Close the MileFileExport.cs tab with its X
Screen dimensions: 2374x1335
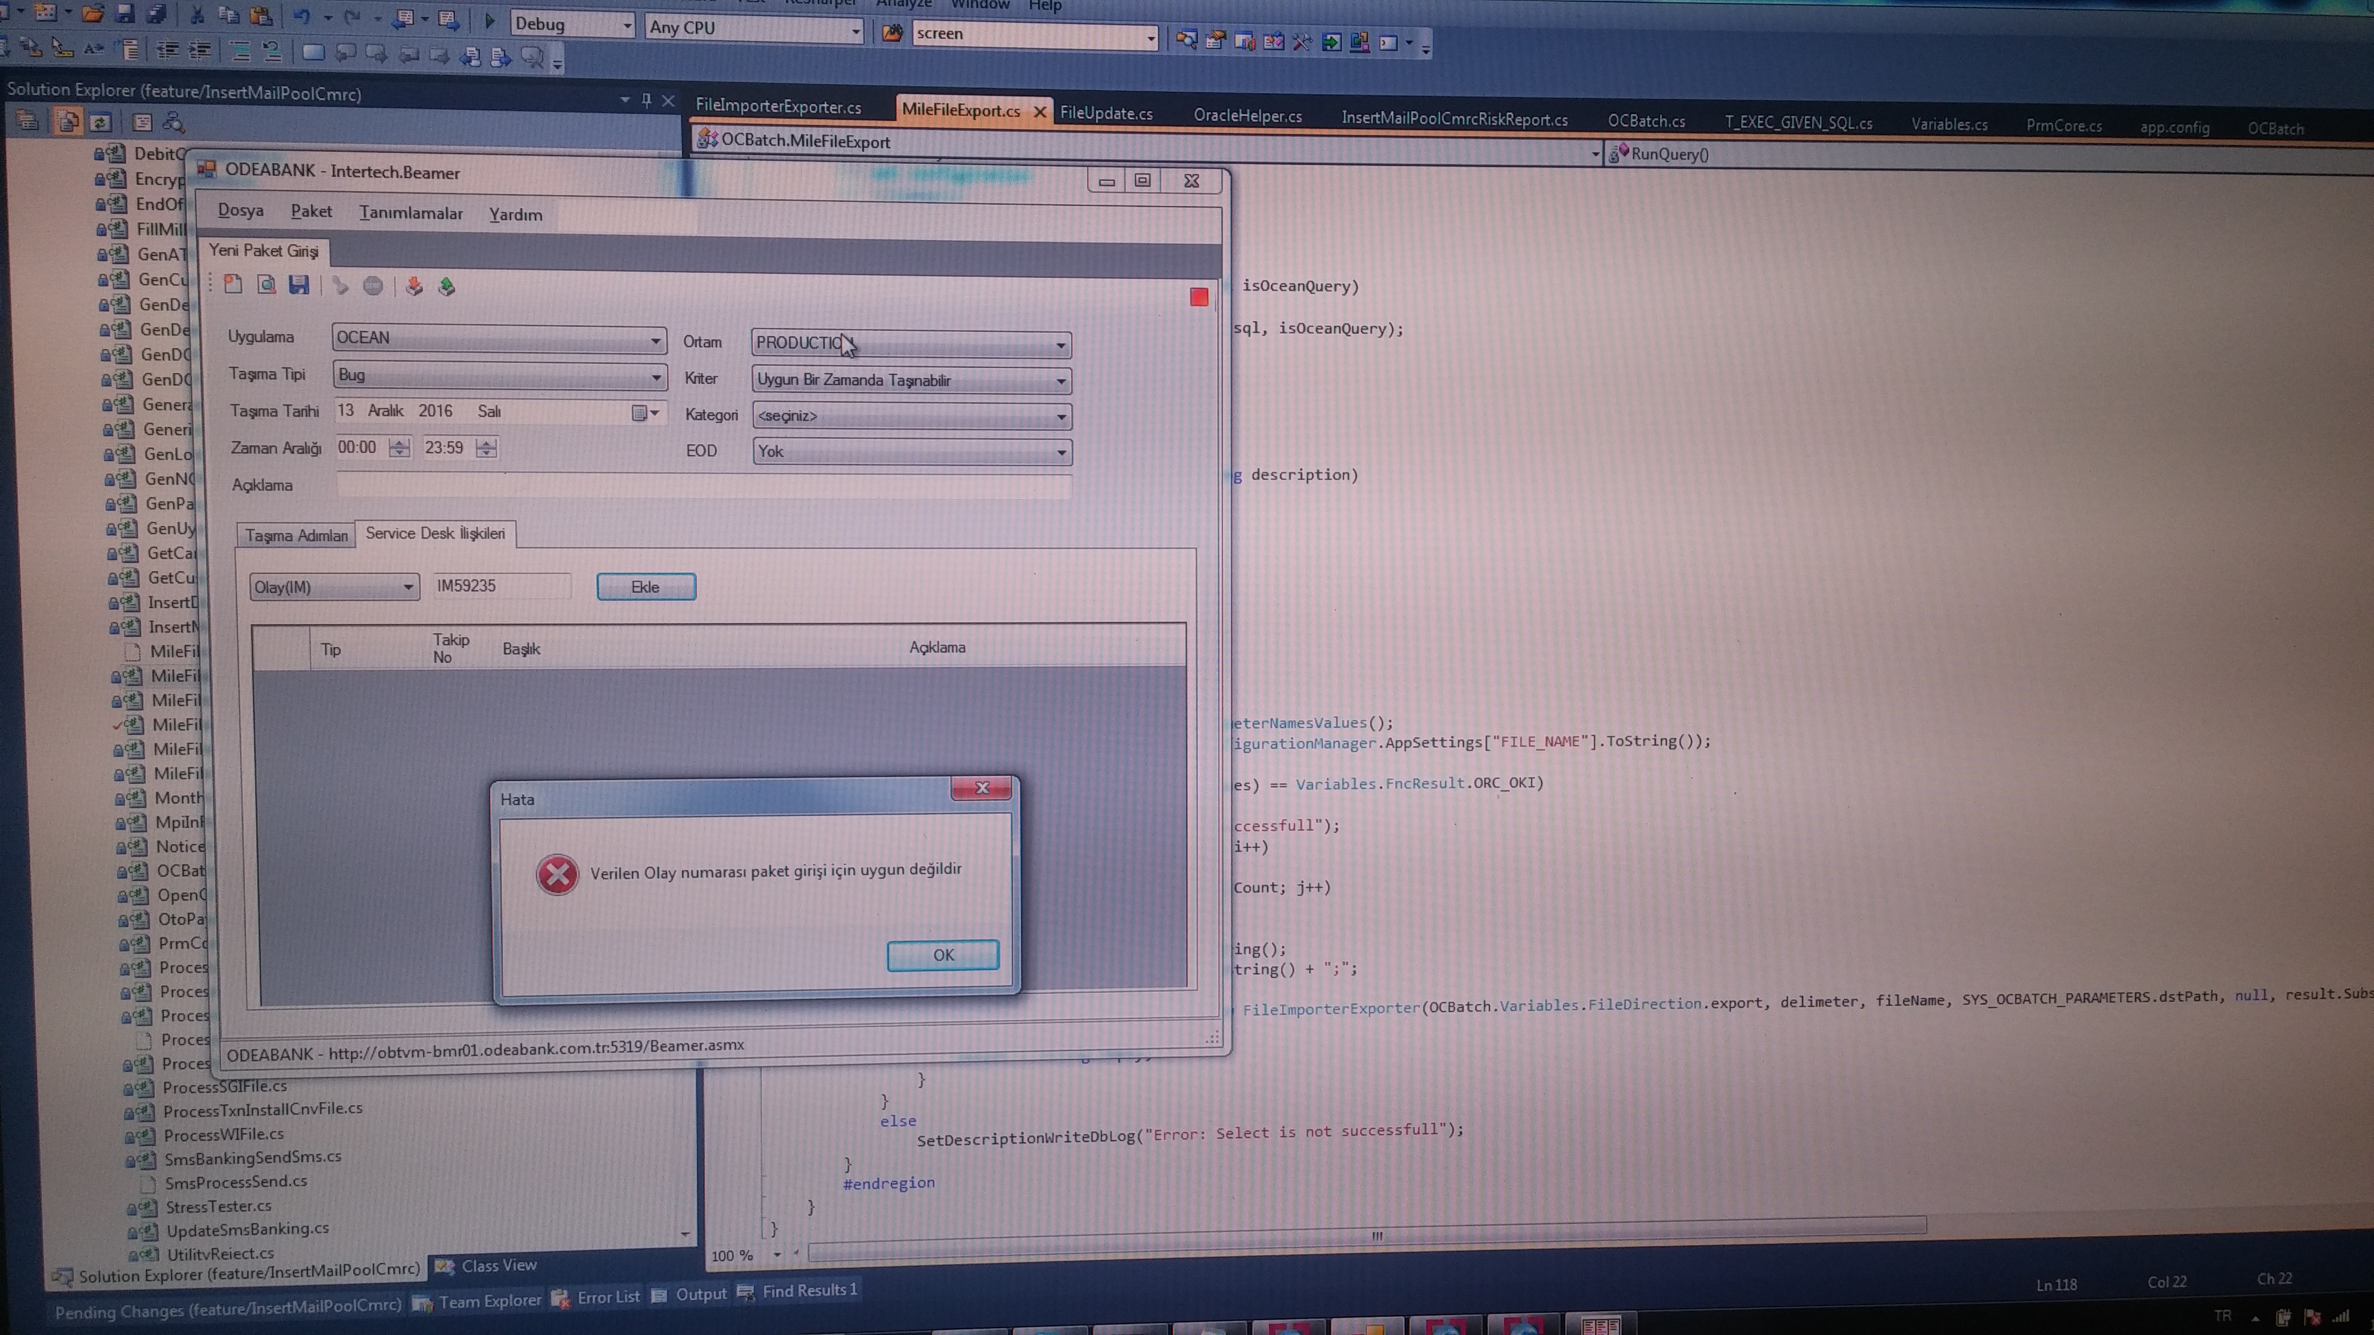coord(1040,111)
